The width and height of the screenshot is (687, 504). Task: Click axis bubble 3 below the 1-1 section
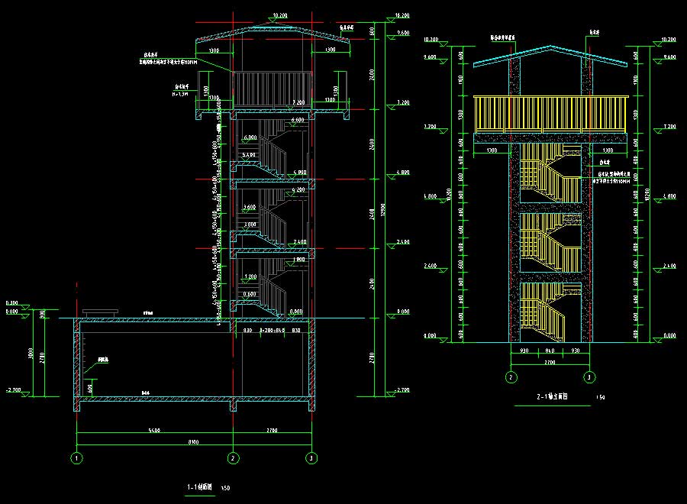pos(311,458)
